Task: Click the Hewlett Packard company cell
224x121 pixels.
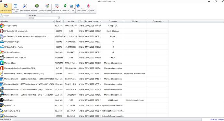Action: 113,31
